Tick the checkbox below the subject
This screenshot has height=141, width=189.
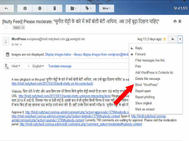(x=7, y=28)
